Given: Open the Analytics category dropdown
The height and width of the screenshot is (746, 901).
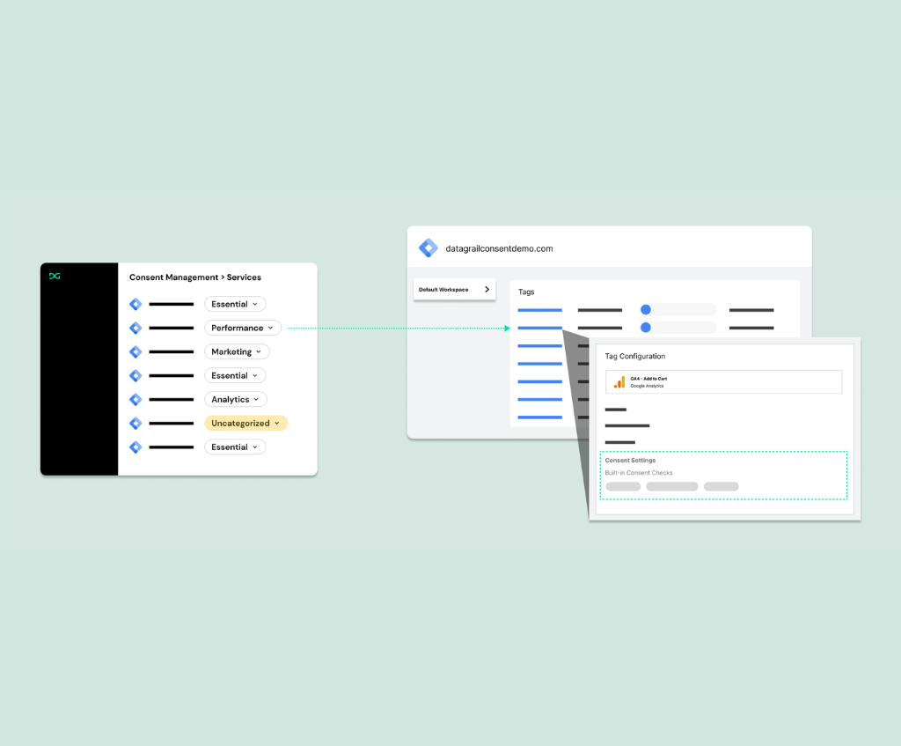Looking at the screenshot, I should [235, 399].
